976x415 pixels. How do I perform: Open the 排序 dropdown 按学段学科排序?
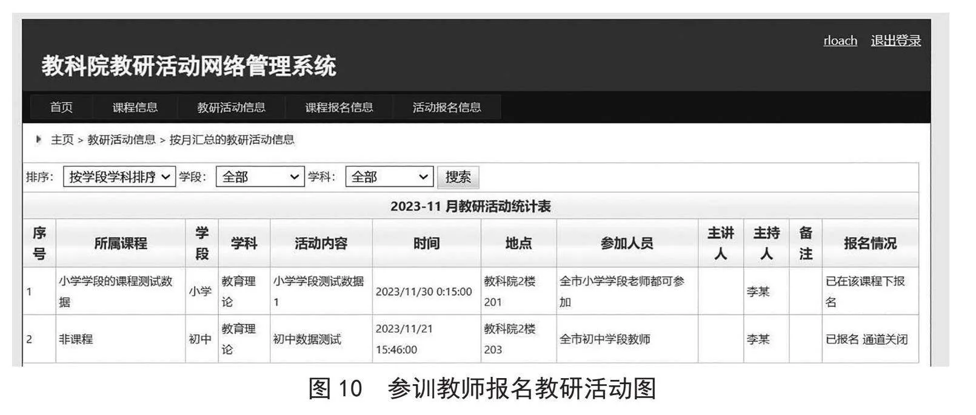119,177
